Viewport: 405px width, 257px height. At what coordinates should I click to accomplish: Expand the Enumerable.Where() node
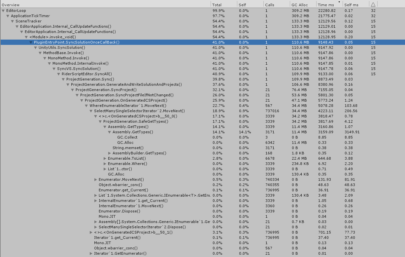pos(105,164)
